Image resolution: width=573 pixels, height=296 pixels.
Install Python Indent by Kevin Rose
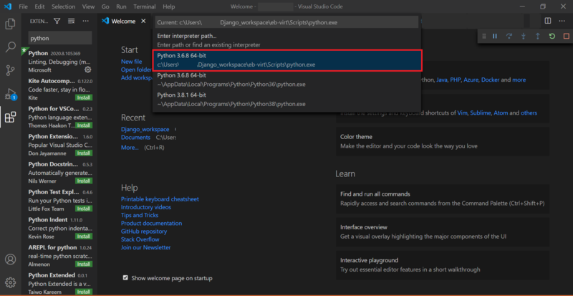click(x=84, y=237)
